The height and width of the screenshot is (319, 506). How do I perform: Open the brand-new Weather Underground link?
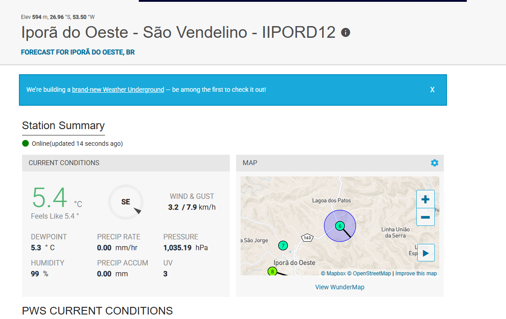(118, 90)
